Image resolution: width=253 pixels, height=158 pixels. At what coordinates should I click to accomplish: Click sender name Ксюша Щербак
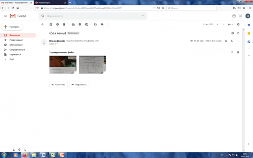[x=57, y=41]
